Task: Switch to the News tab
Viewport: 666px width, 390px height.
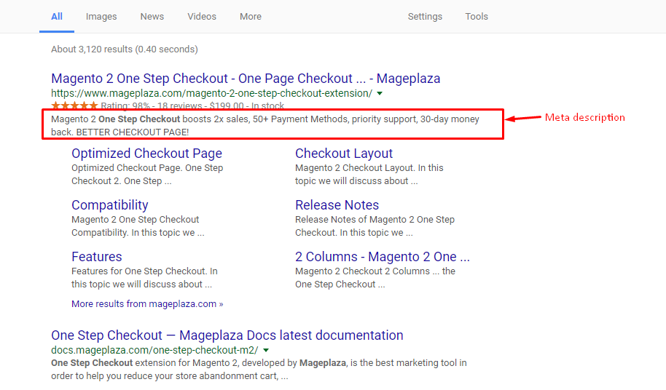Action: click(x=152, y=17)
